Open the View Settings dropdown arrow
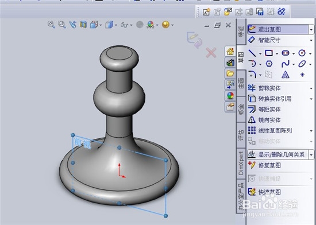Screen dimensions: 316x225 tap(172, 25)
